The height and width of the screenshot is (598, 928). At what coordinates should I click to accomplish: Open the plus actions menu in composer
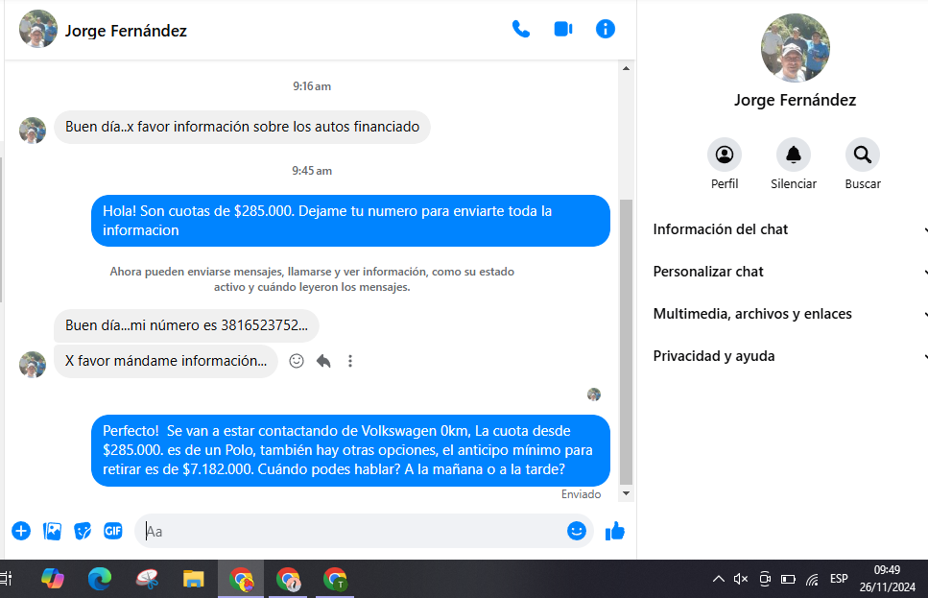[x=21, y=531]
